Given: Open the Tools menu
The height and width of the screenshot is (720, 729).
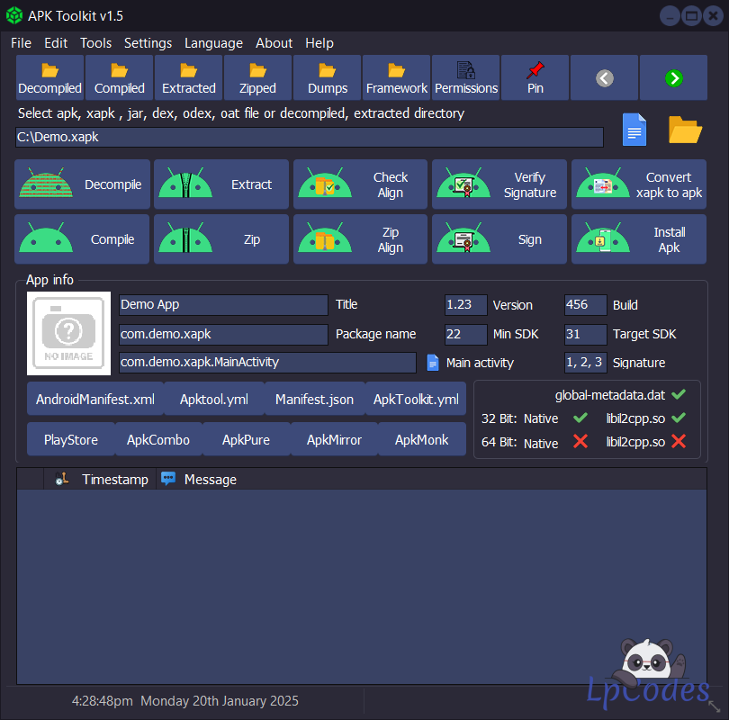Looking at the screenshot, I should click(95, 43).
